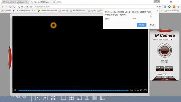This screenshot has height=102, width=181.
Task: Go back in browser history
Action: (x=3, y=7)
